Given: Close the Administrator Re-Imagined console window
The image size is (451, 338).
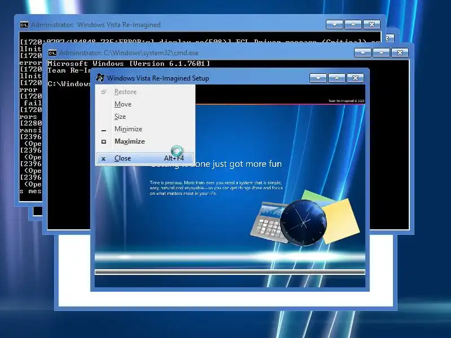Looking at the screenshot, I should [372, 24].
